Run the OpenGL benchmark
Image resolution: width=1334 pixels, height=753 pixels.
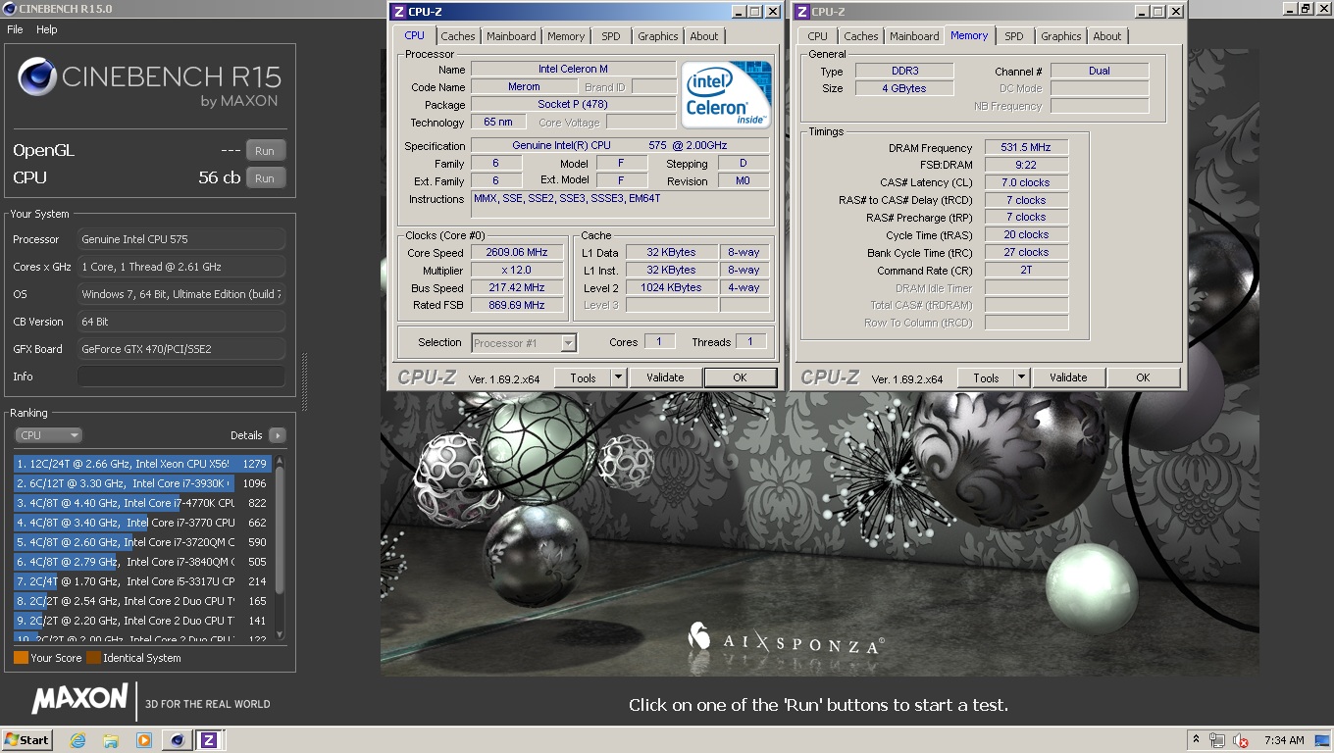(265, 151)
